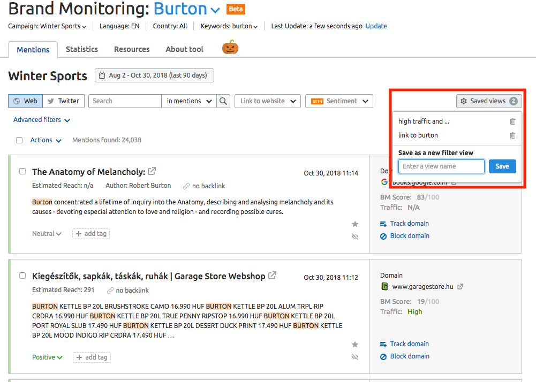This screenshot has width=536, height=382.
Task: Add tag to the Garage Store Webshop mention
Action: pos(92,357)
